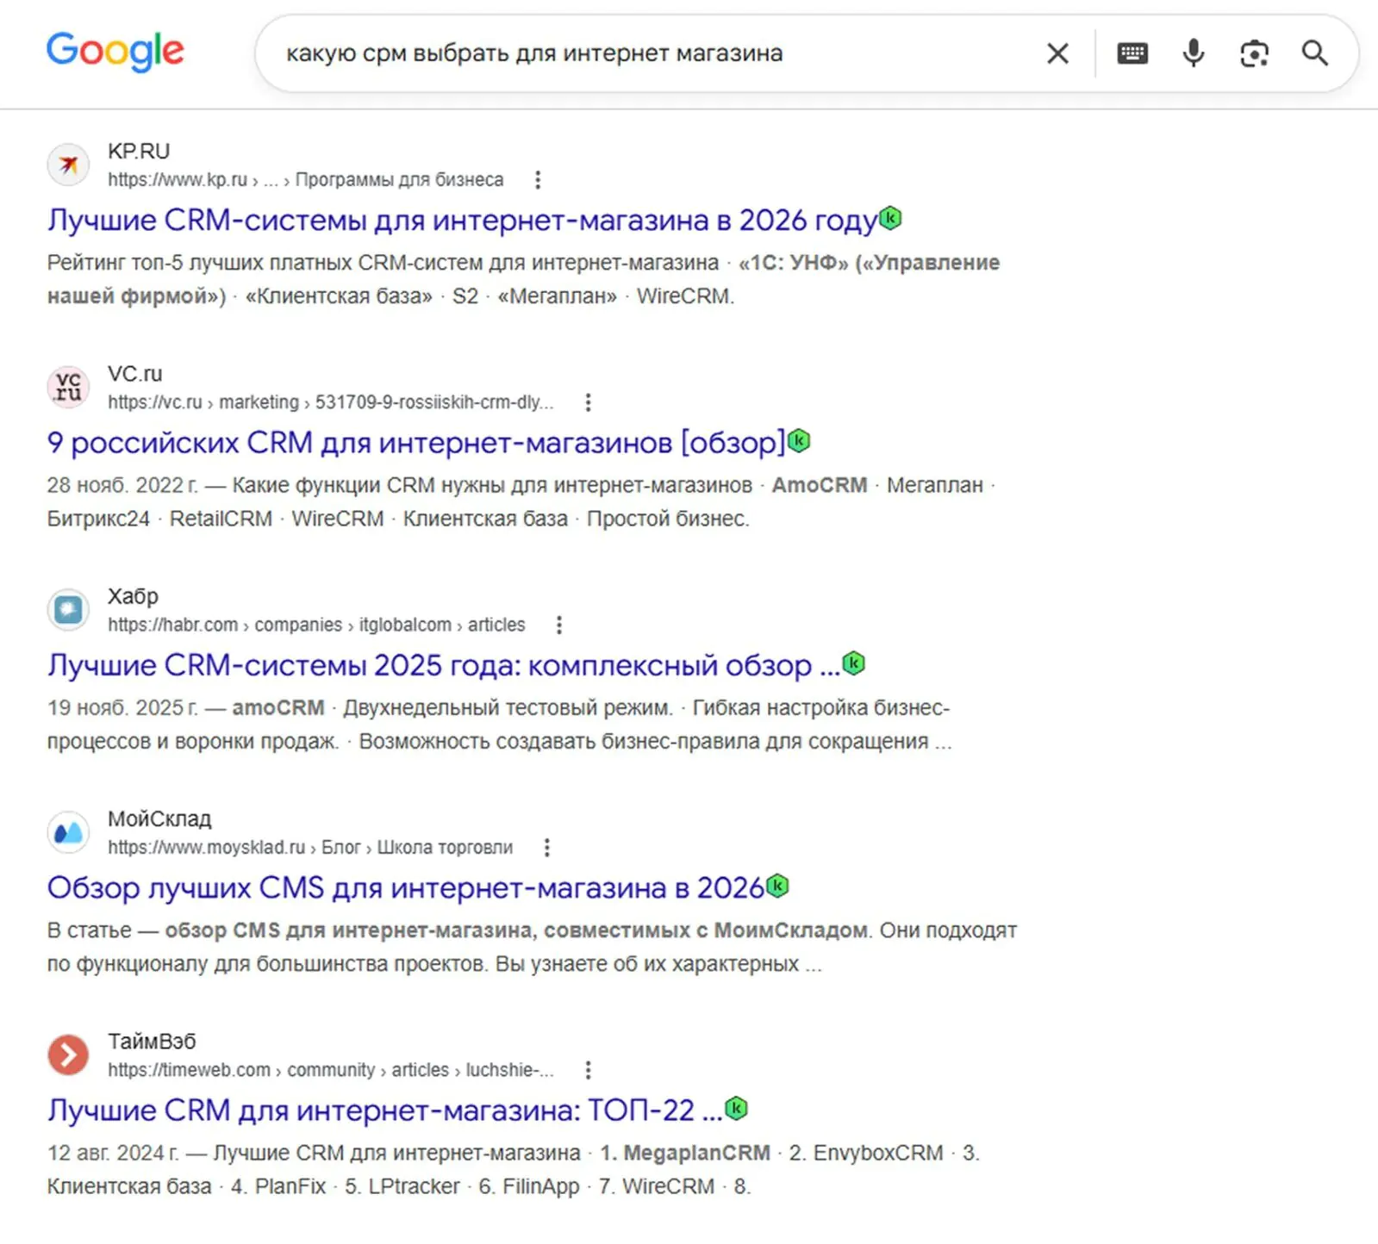Image resolution: width=1378 pixels, height=1244 pixels.
Task: Submit search with the magnifying glass icon
Action: [x=1314, y=53]
